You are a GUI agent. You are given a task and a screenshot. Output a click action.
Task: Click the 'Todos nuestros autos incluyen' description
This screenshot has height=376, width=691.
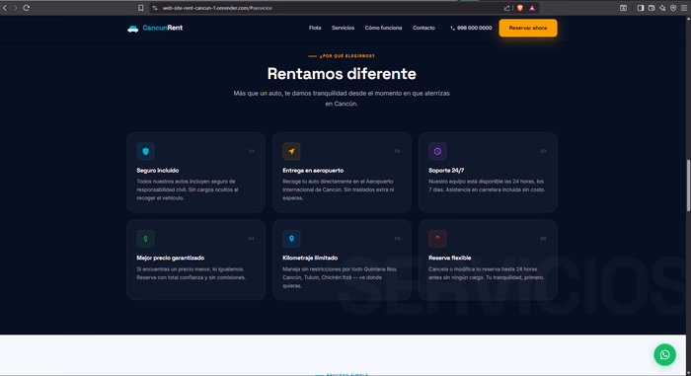(188, 189)
